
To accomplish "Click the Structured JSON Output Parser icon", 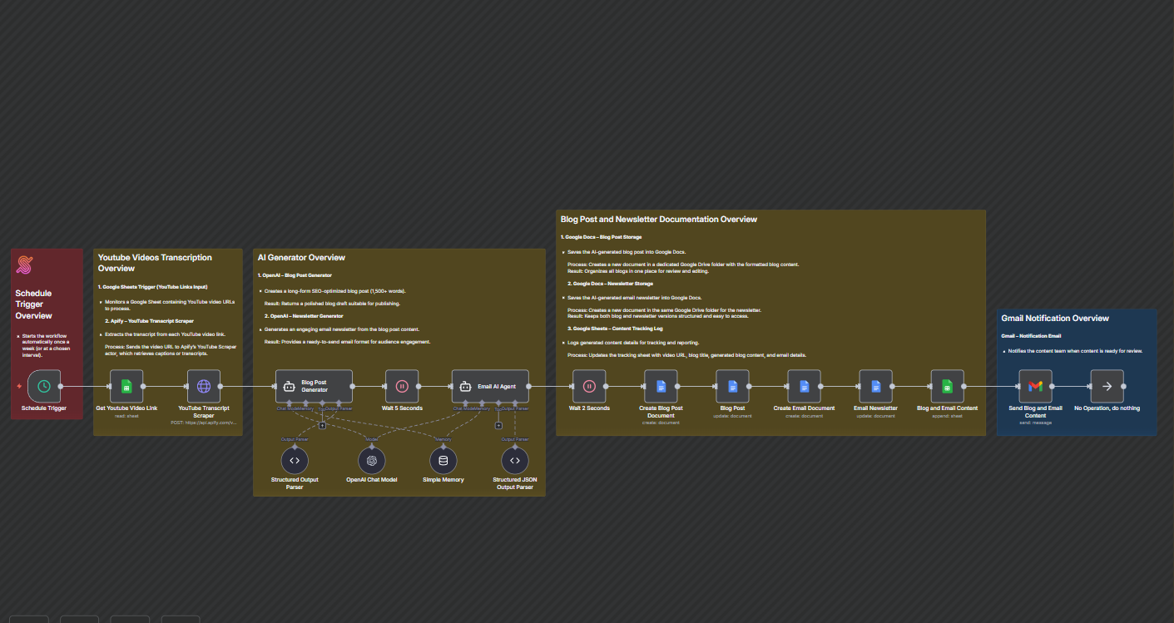I will (515, 460).
